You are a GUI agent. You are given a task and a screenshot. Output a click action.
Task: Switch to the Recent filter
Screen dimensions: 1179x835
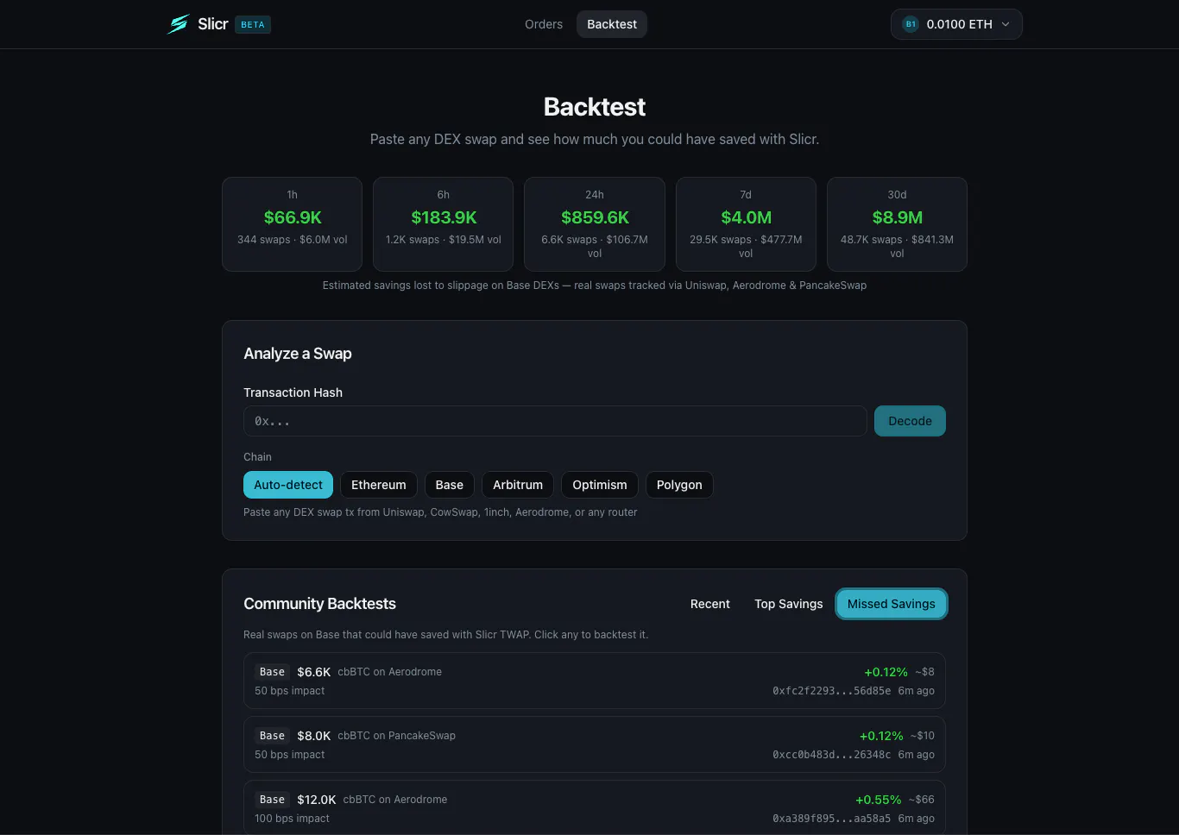710,604
